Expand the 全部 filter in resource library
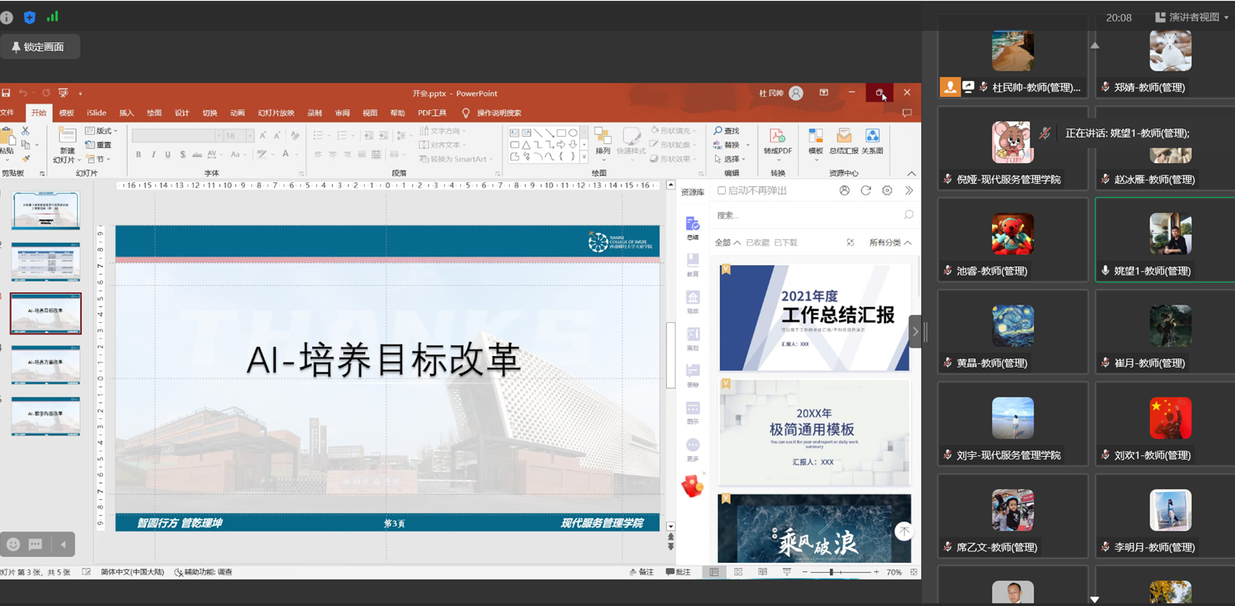The height and width of the screenshot is (606, 1235). (x=727, y=242)
